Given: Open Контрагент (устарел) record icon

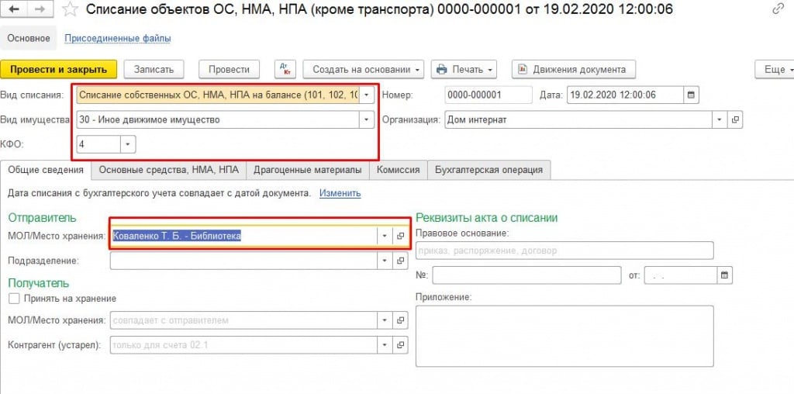Looking at the screenshot, I should 400,345.
